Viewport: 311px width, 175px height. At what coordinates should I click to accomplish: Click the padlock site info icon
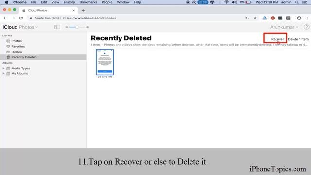[31, 18]
